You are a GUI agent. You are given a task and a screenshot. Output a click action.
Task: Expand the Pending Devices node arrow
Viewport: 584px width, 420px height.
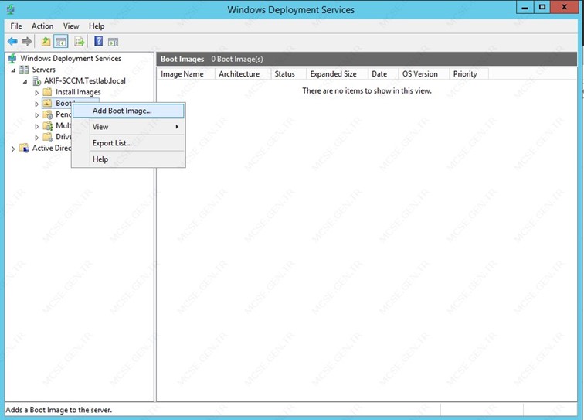[x=36, y=115]
